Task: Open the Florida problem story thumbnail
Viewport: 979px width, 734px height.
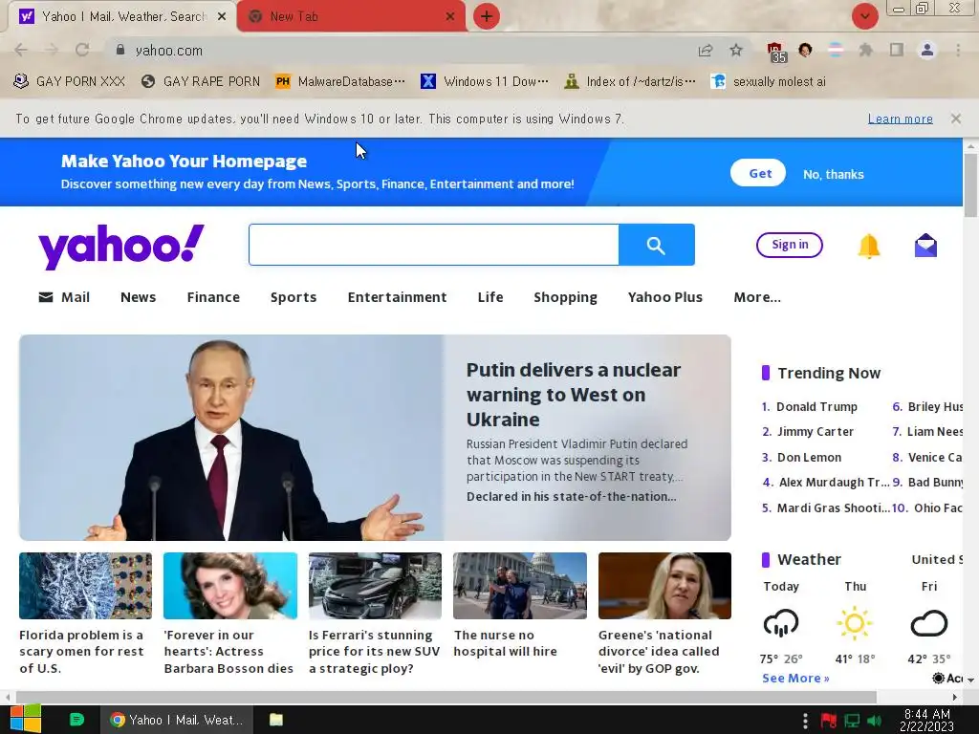Action: click(85, 586)
